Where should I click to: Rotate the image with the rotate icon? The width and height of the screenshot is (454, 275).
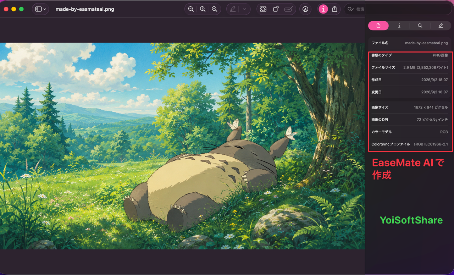pos(276,9)
